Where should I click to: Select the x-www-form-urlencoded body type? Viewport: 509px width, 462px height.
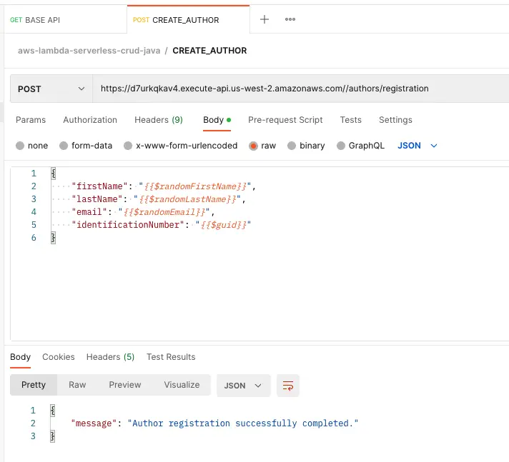click(x=180, y=146)
